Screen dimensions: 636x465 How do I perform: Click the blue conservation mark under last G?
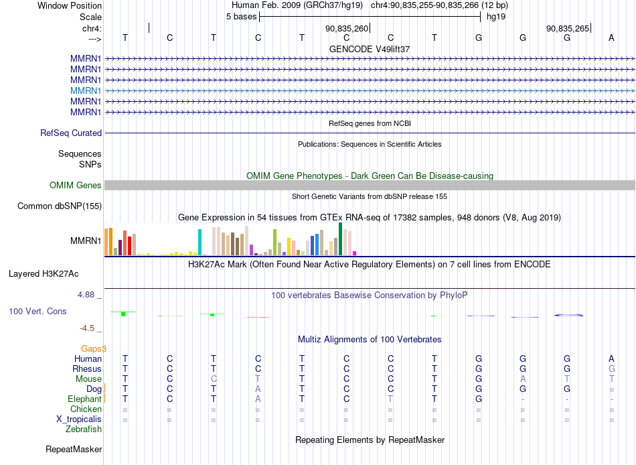tap(568, 315)
